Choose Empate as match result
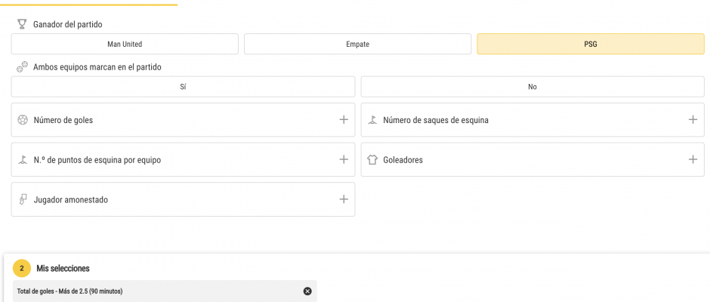Image resolution: width=710 pixels, height=302 pixels. point(357,44)
